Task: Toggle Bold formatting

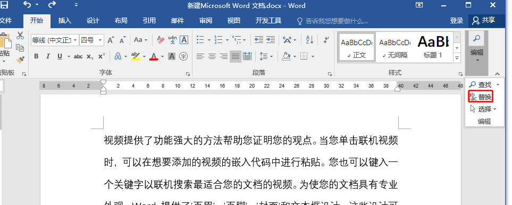Action: [36, 56]
